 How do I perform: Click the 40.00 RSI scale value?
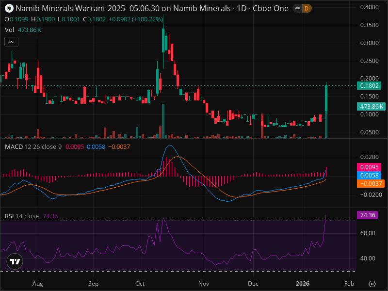pyautogui.click(x=368, y=259)
